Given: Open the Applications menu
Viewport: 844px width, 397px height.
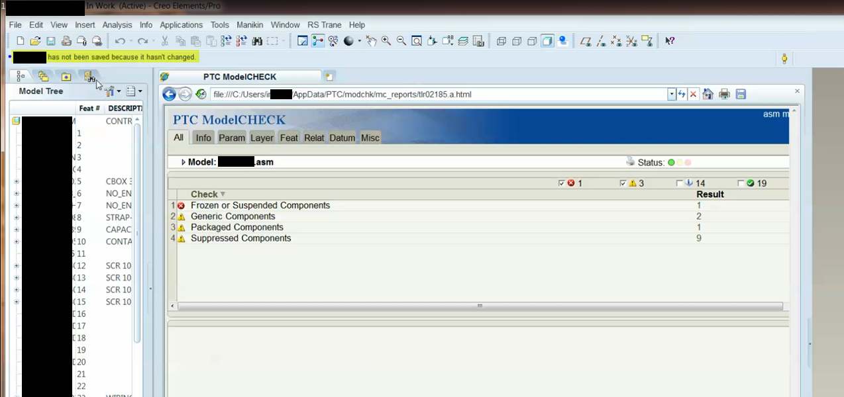Looking at the screenshot, I should (x=182, y=24).
